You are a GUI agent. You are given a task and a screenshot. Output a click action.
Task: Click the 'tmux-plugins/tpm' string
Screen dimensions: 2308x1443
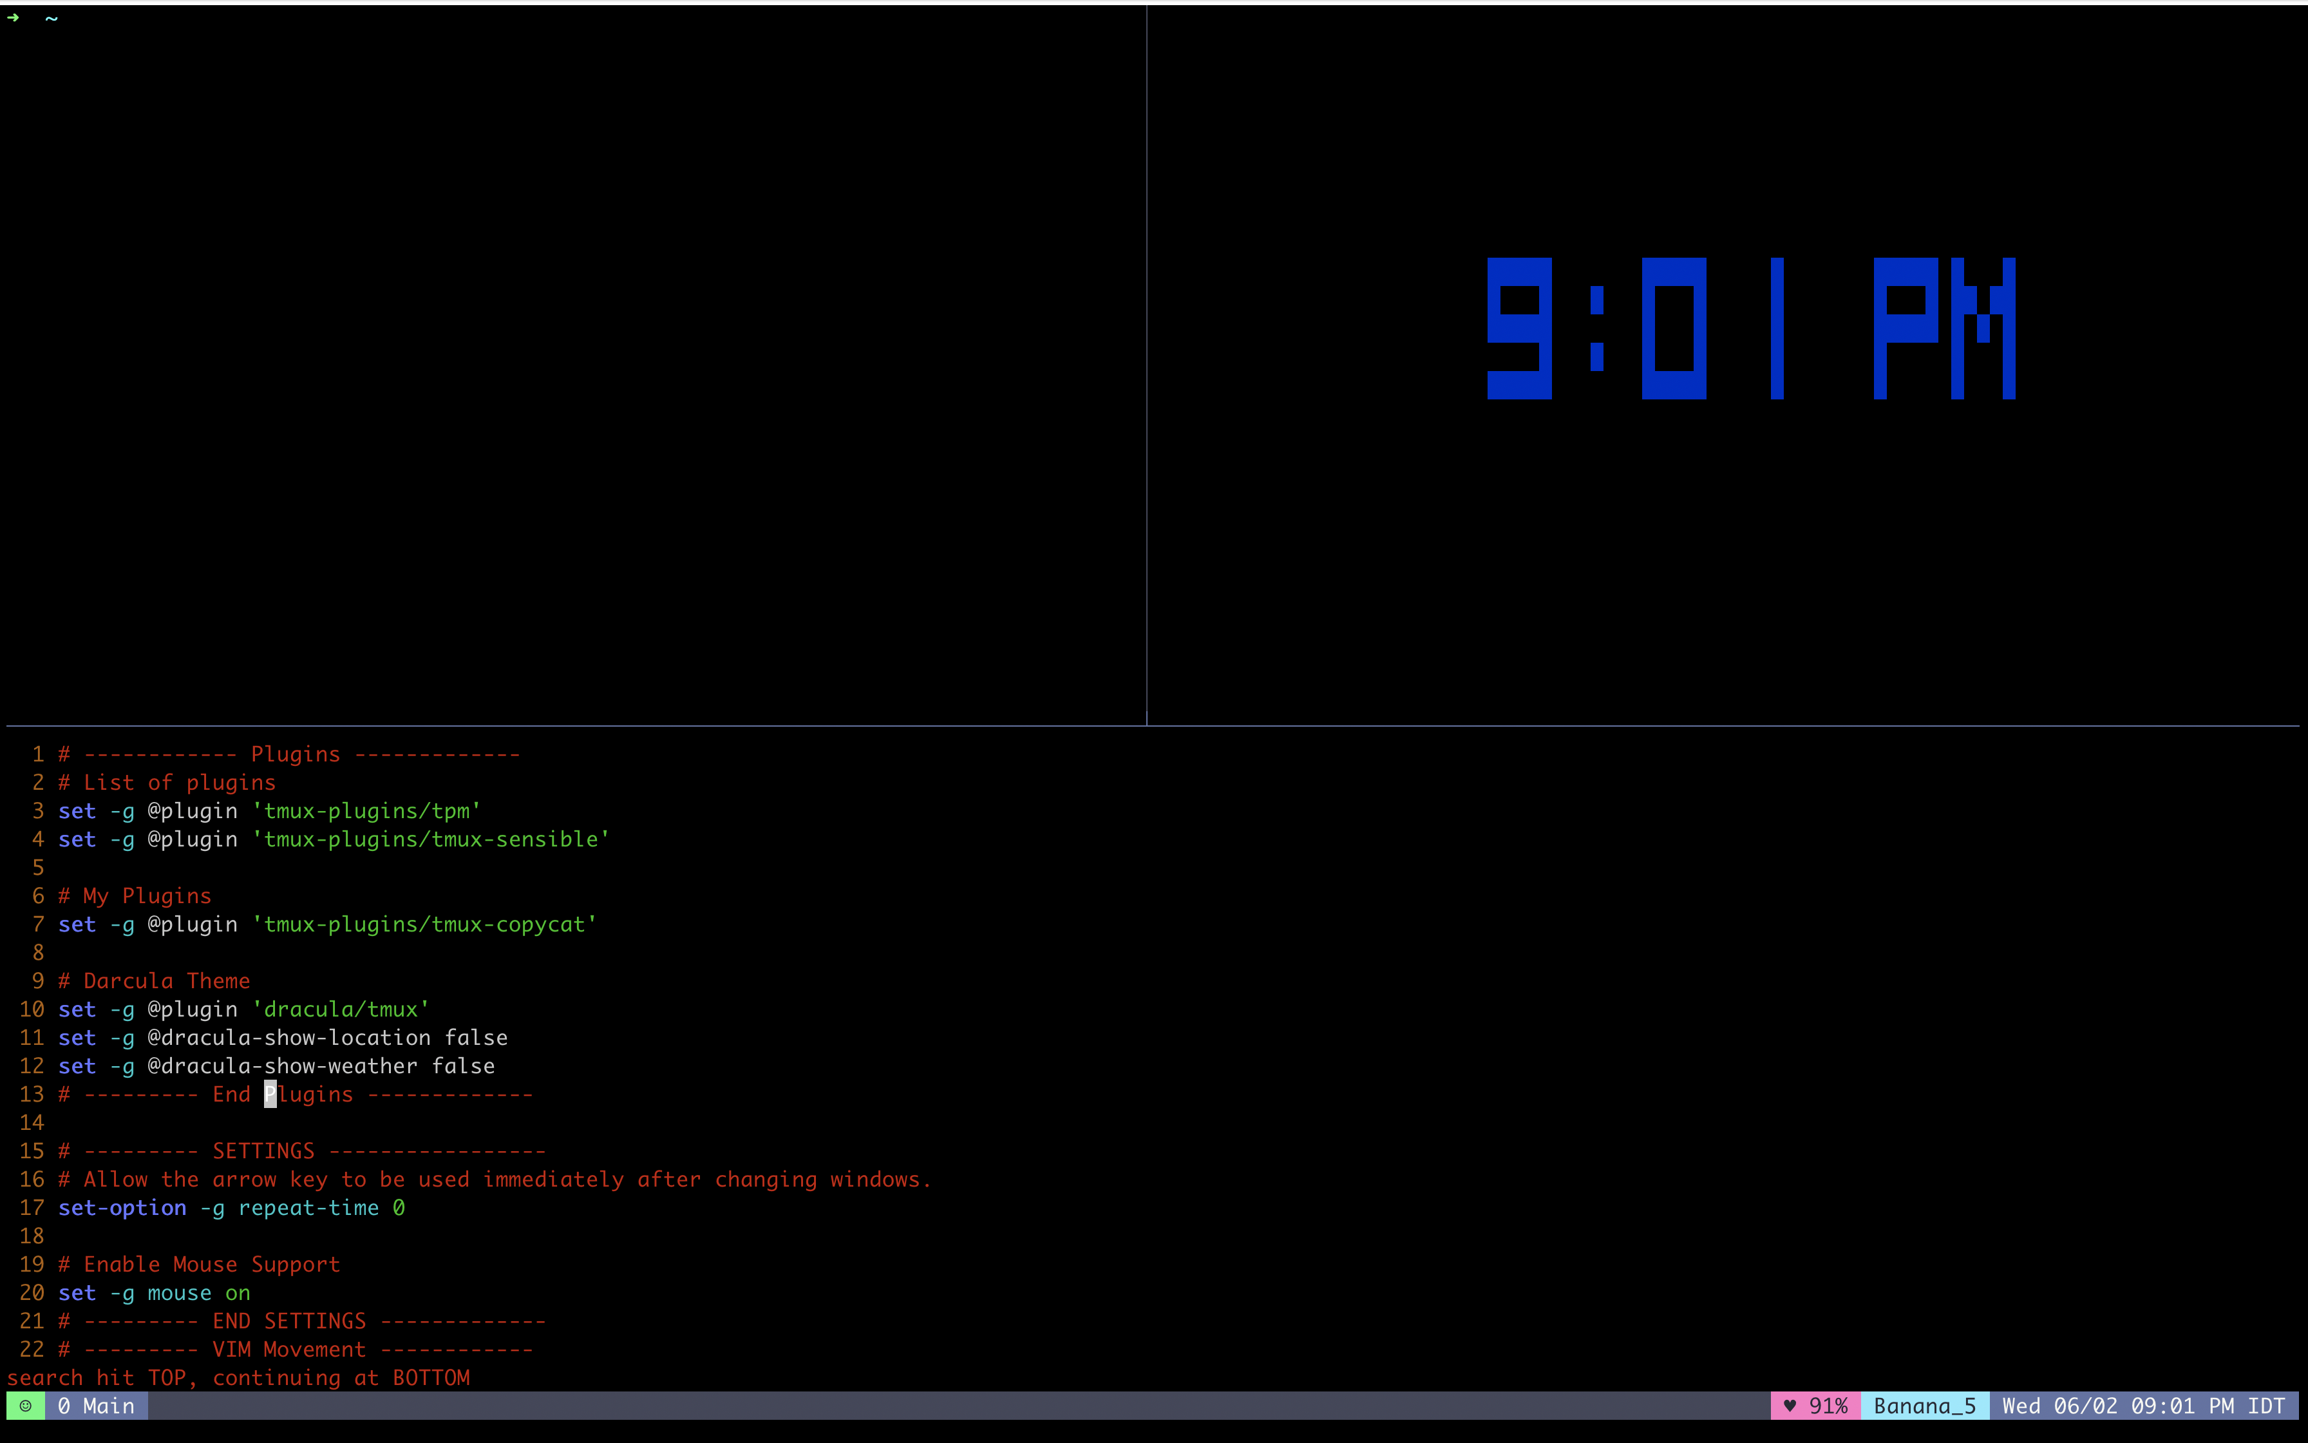pyautogui.click(x=367, y=811)
